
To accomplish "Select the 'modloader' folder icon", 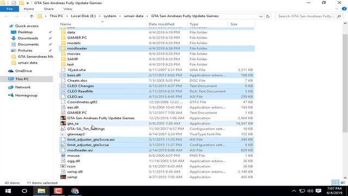I will pos(63,48).
